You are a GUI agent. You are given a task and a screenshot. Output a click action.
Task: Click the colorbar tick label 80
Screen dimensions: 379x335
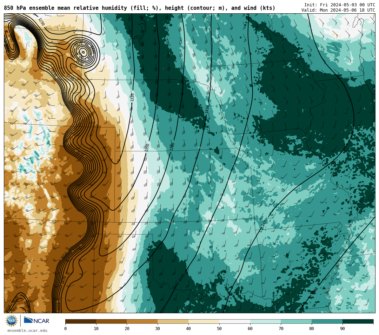coord(312,329)
